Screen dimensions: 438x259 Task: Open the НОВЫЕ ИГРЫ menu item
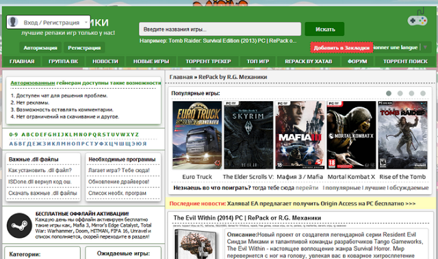pyautogui.click(x=151, y=62)
